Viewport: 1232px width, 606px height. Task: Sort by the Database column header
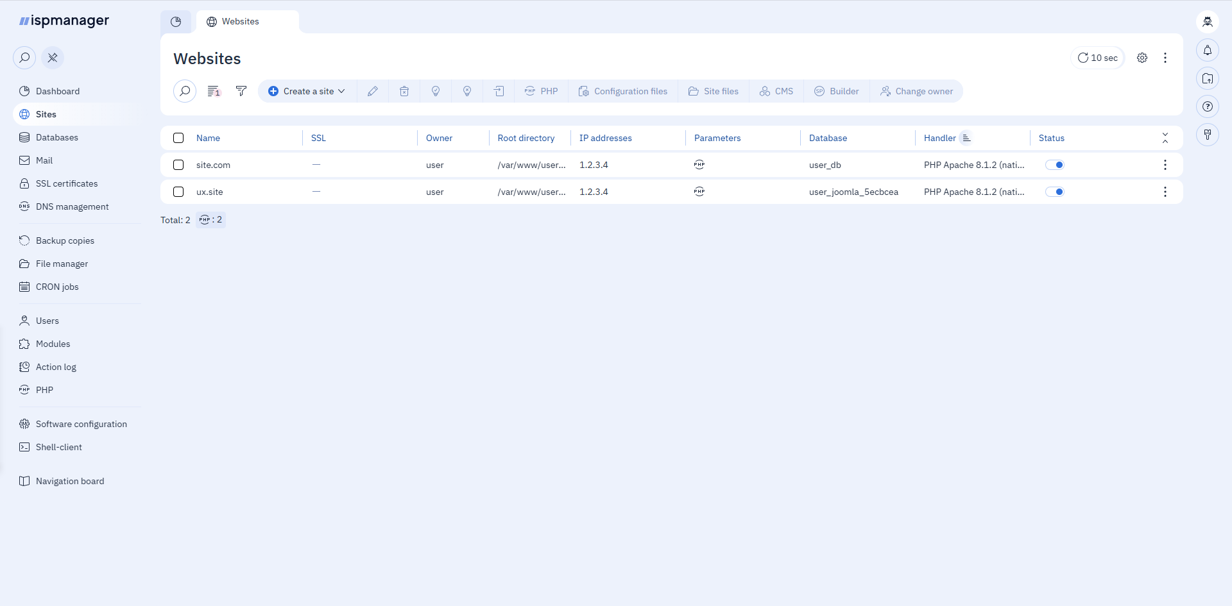click(828, 138)
